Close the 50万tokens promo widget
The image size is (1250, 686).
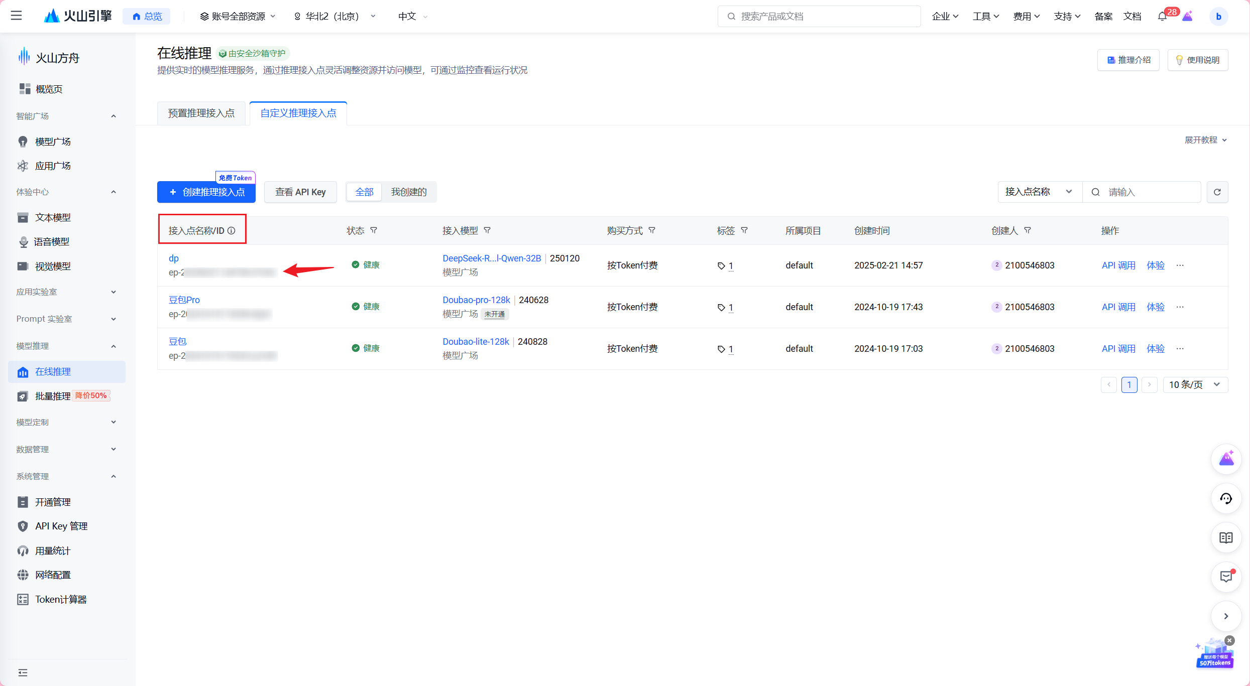pyautogui.click(x=1229, y=640)
